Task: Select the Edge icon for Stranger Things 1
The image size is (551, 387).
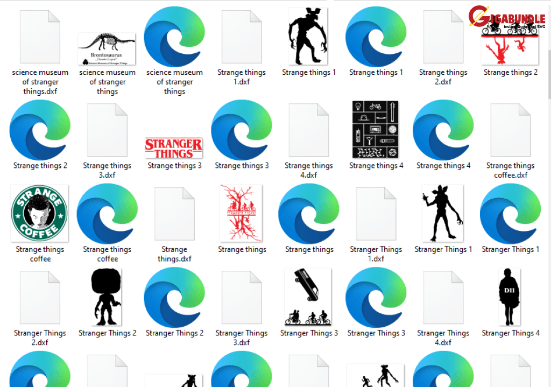Action: [510, 214]
